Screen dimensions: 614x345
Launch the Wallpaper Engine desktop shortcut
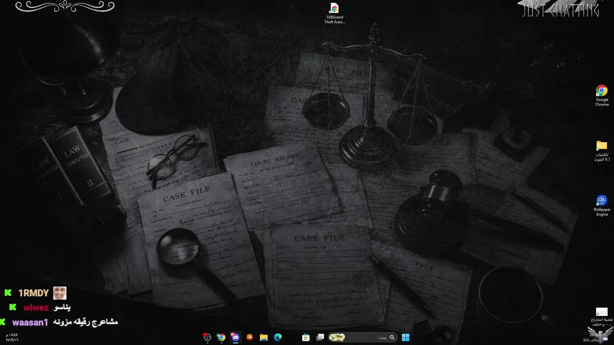coord(602,206)
